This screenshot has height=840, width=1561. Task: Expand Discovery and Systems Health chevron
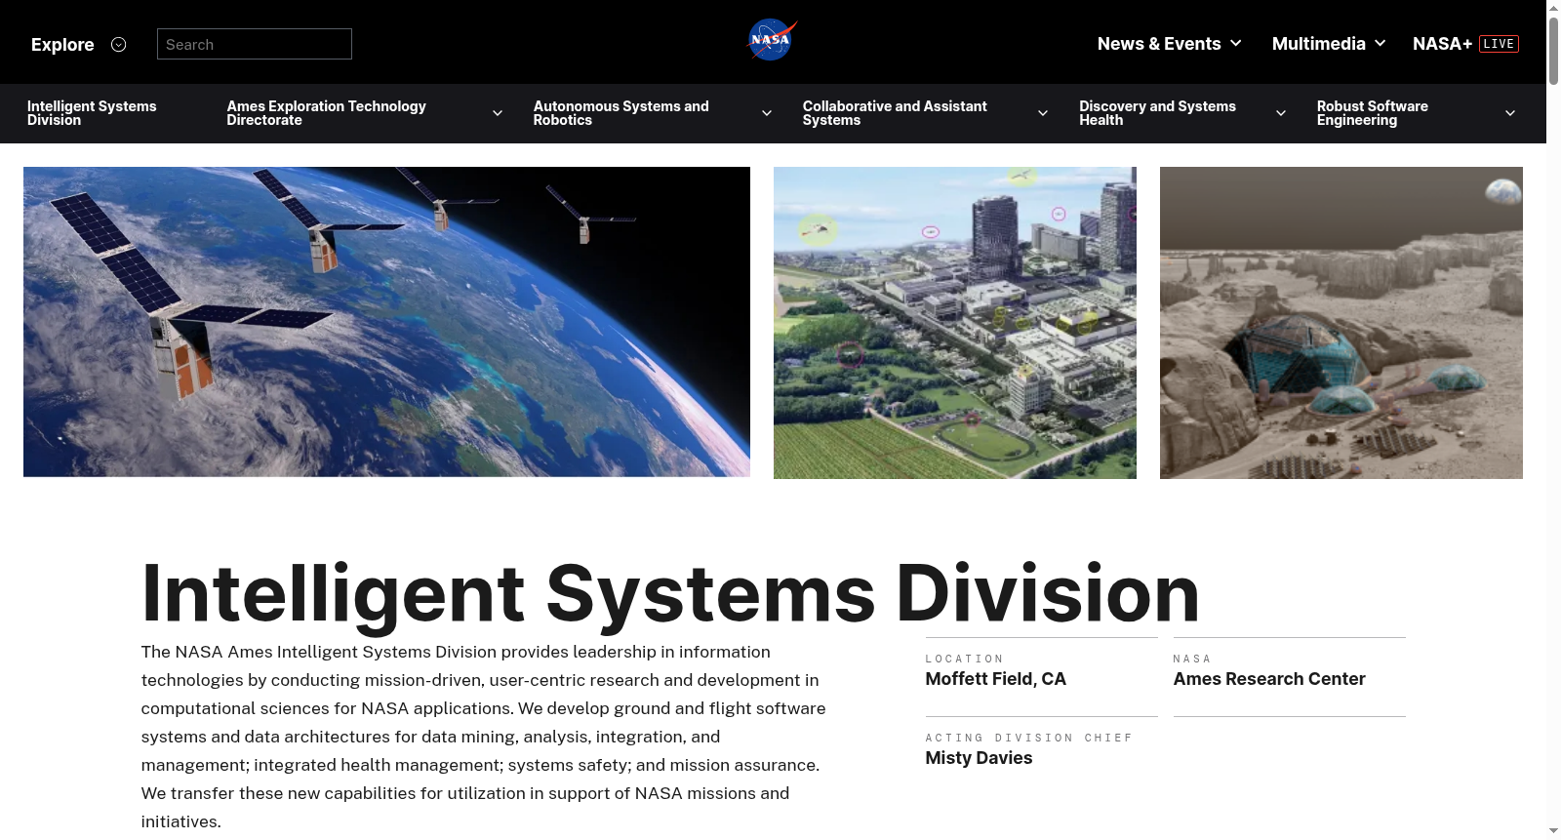tap(1281, 113)
